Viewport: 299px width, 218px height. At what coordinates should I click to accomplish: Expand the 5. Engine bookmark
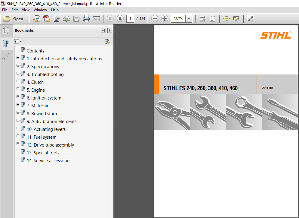(18, 89)
